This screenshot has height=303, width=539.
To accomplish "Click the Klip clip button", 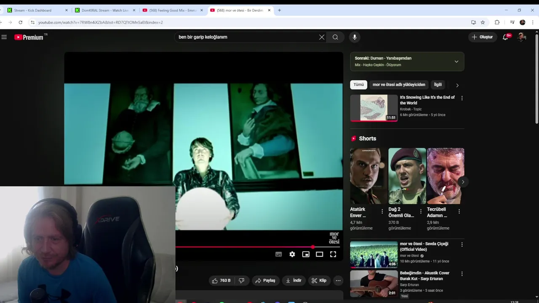I will [319, 281].
